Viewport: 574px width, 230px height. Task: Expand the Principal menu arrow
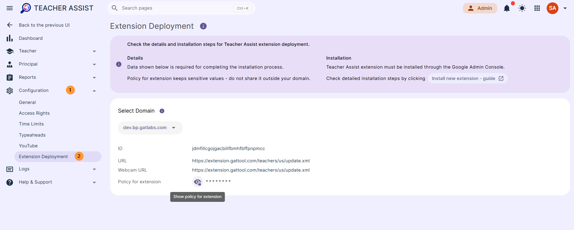pyautogui.click(x=94, y=65)
